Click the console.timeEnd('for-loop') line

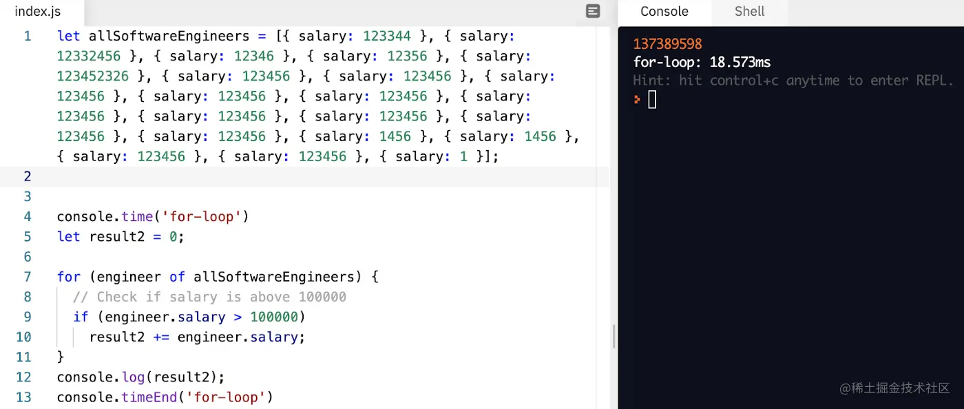coord(165,397)
